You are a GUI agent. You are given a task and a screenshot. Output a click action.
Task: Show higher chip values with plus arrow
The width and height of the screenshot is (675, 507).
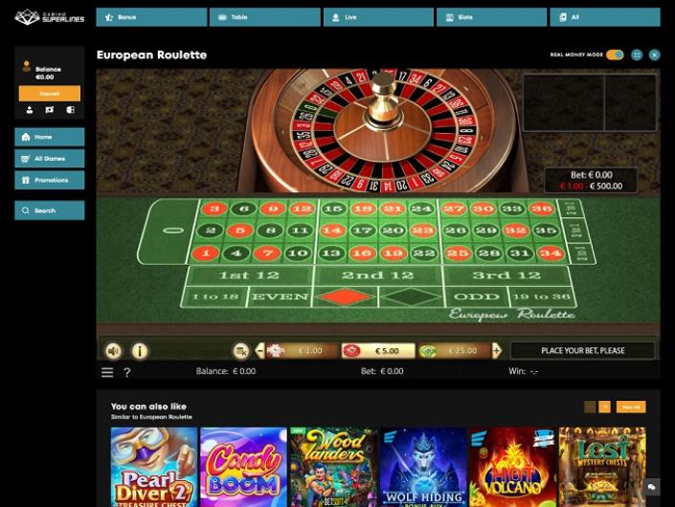tap(497, 350)
